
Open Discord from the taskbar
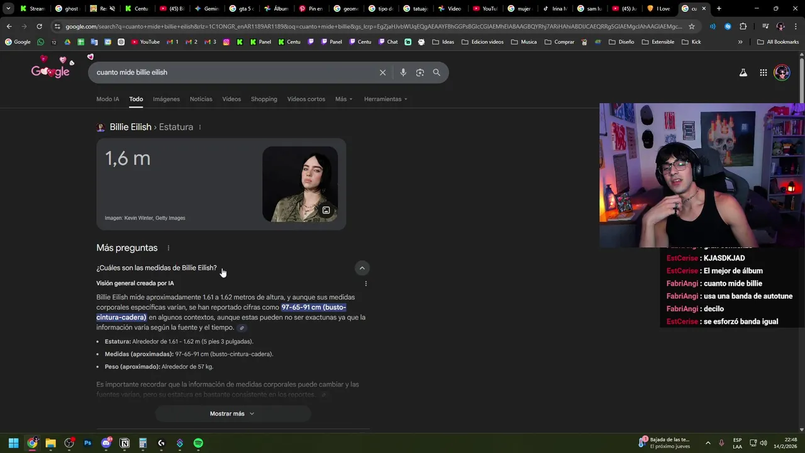coord(106,443)
